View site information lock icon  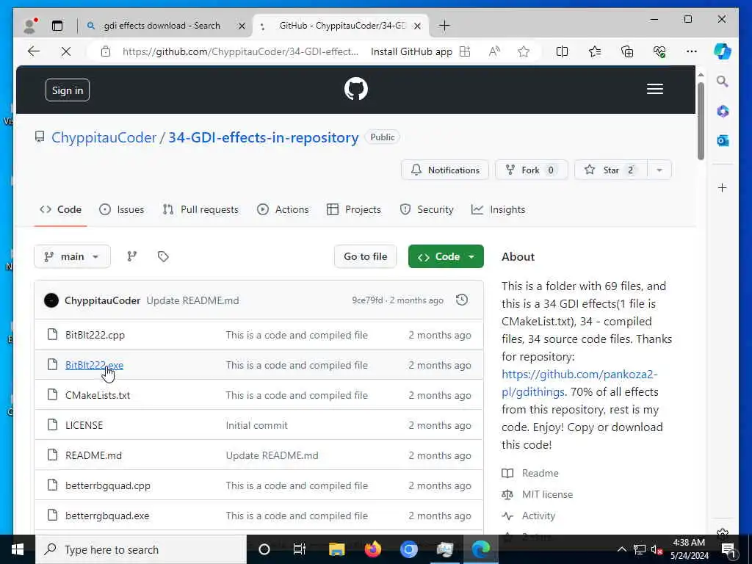point(106,51)
